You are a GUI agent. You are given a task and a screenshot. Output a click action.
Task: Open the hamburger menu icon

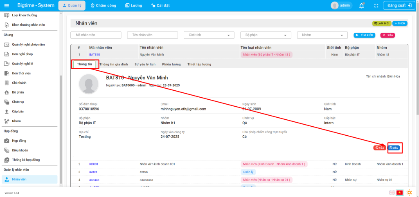pyautogui.click(x=7, y=5)
